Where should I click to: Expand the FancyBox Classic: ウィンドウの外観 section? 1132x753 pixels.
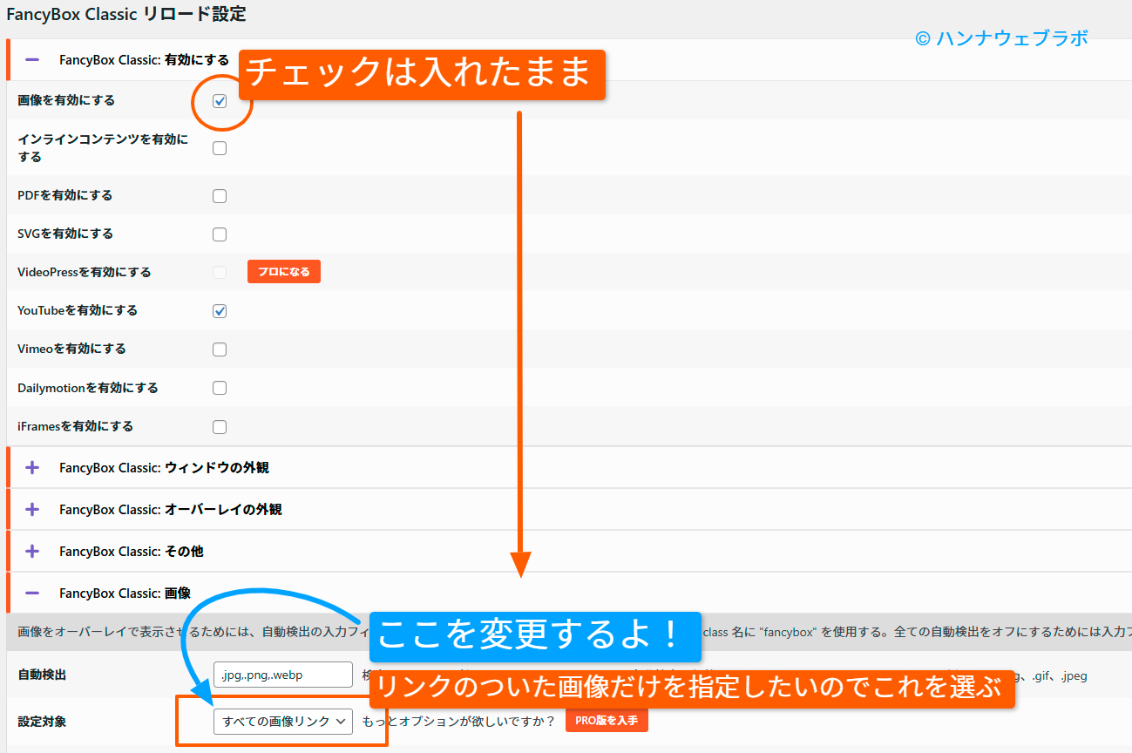pos(31,467)
